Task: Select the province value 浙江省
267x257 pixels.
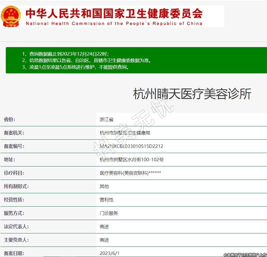Action: click(107, 119)
